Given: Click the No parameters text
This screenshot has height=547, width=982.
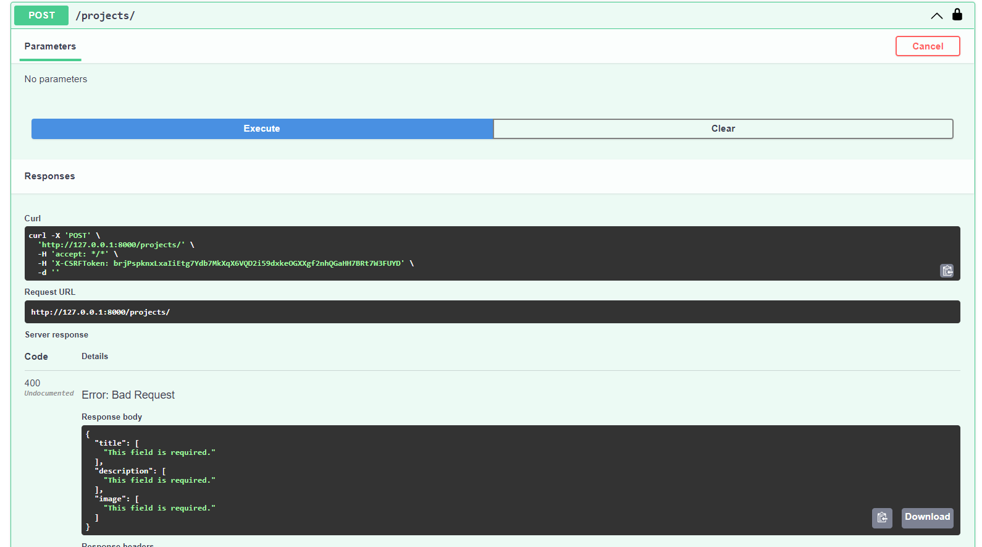Looking at the screenshot, I should point(56,79).
